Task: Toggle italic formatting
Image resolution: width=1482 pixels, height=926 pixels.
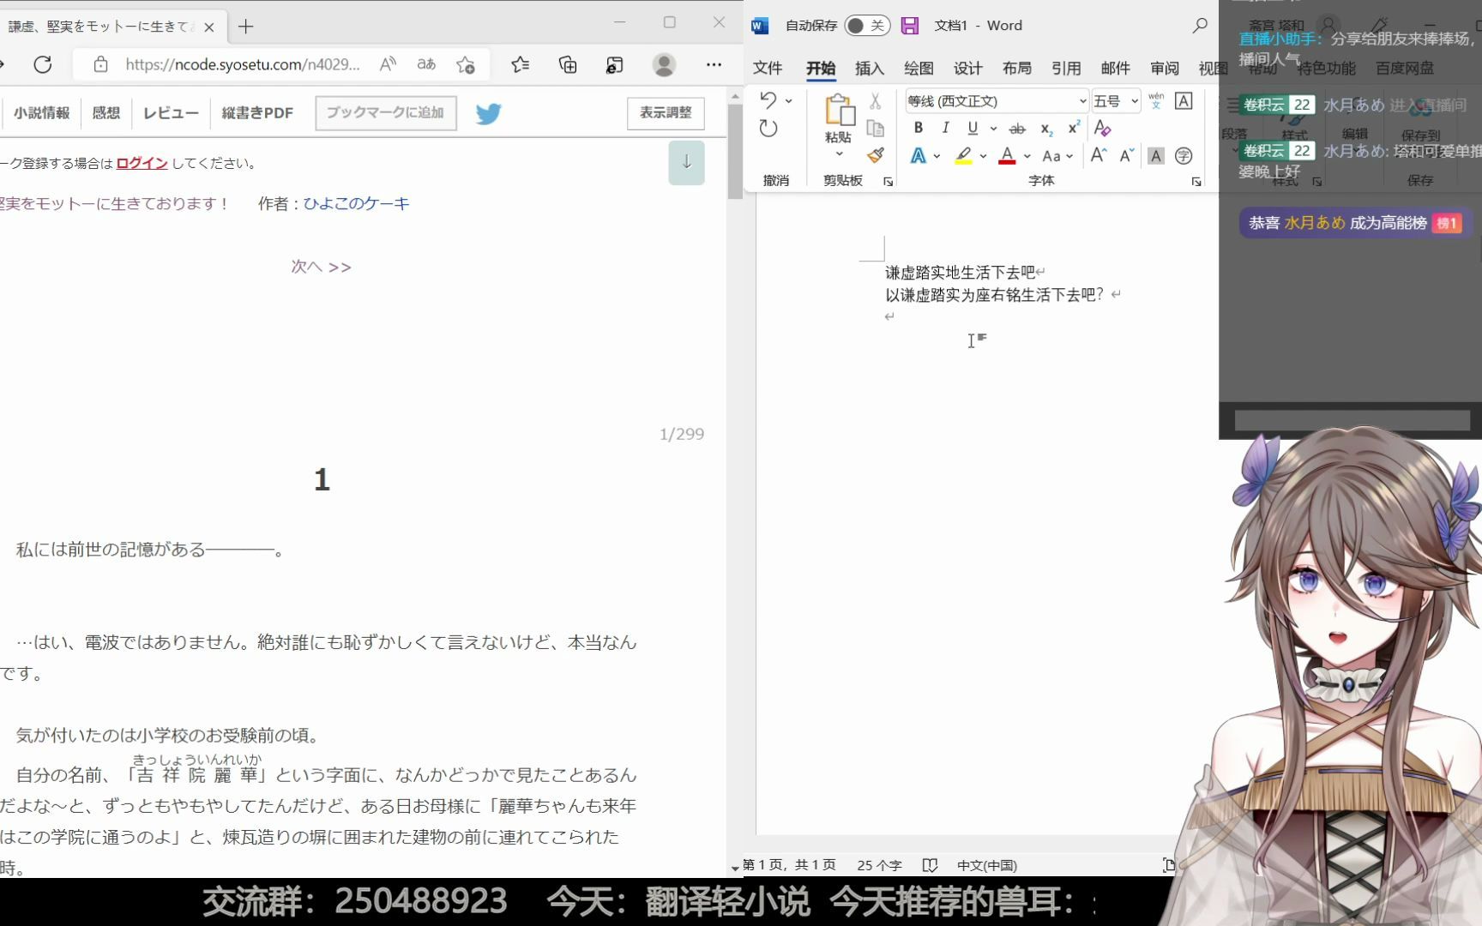Action: [x=945, y=129]
